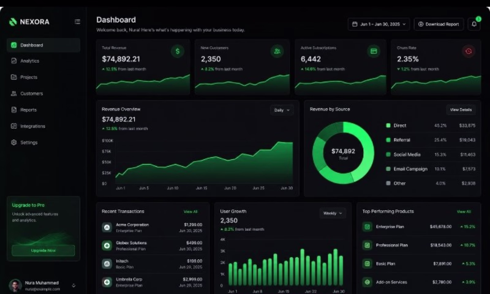Click the Email Campaign legend swatch
This screenshot has height=294, width=490.
pyautogui.click(x=388, y=168)
